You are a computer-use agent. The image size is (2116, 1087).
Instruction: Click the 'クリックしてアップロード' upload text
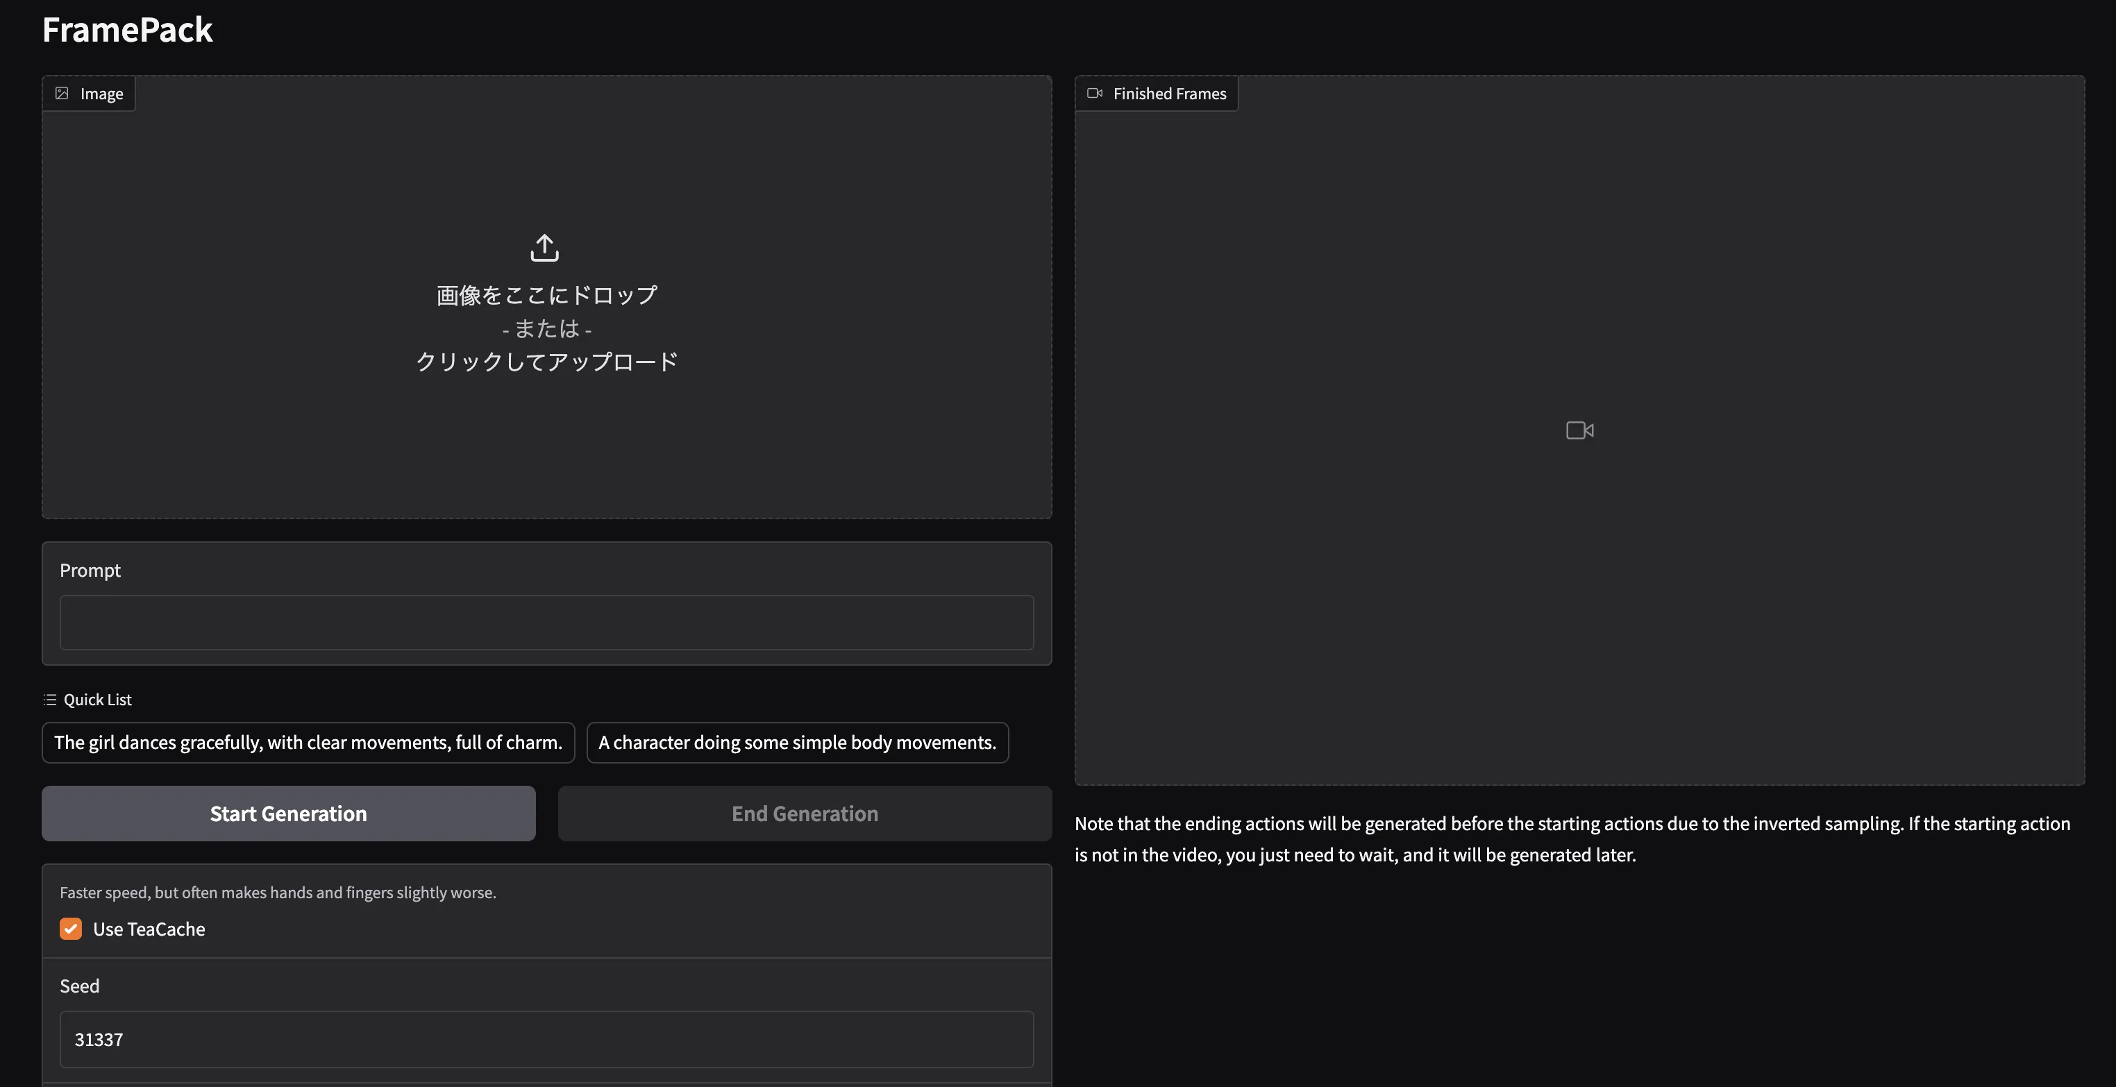pos(546,362)
